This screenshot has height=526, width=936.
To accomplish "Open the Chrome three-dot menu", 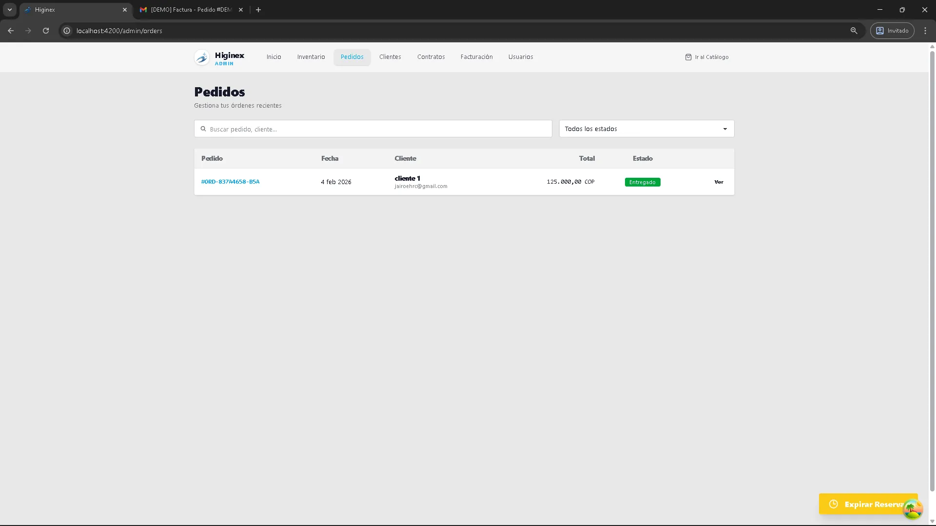I will (925, 31).
